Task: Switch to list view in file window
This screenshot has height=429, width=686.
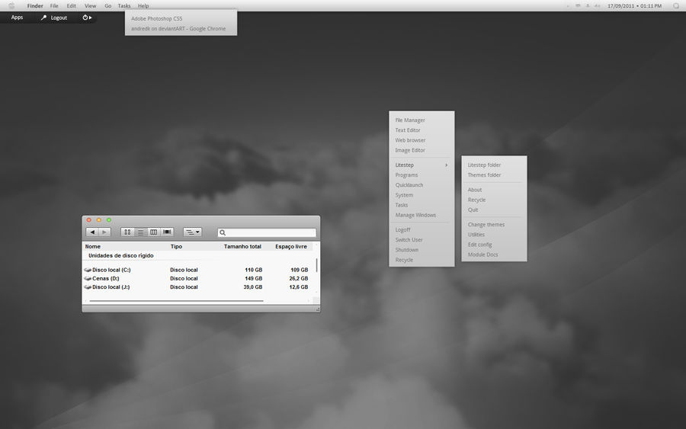Action: pyautogui.click(x=140, y=232)
